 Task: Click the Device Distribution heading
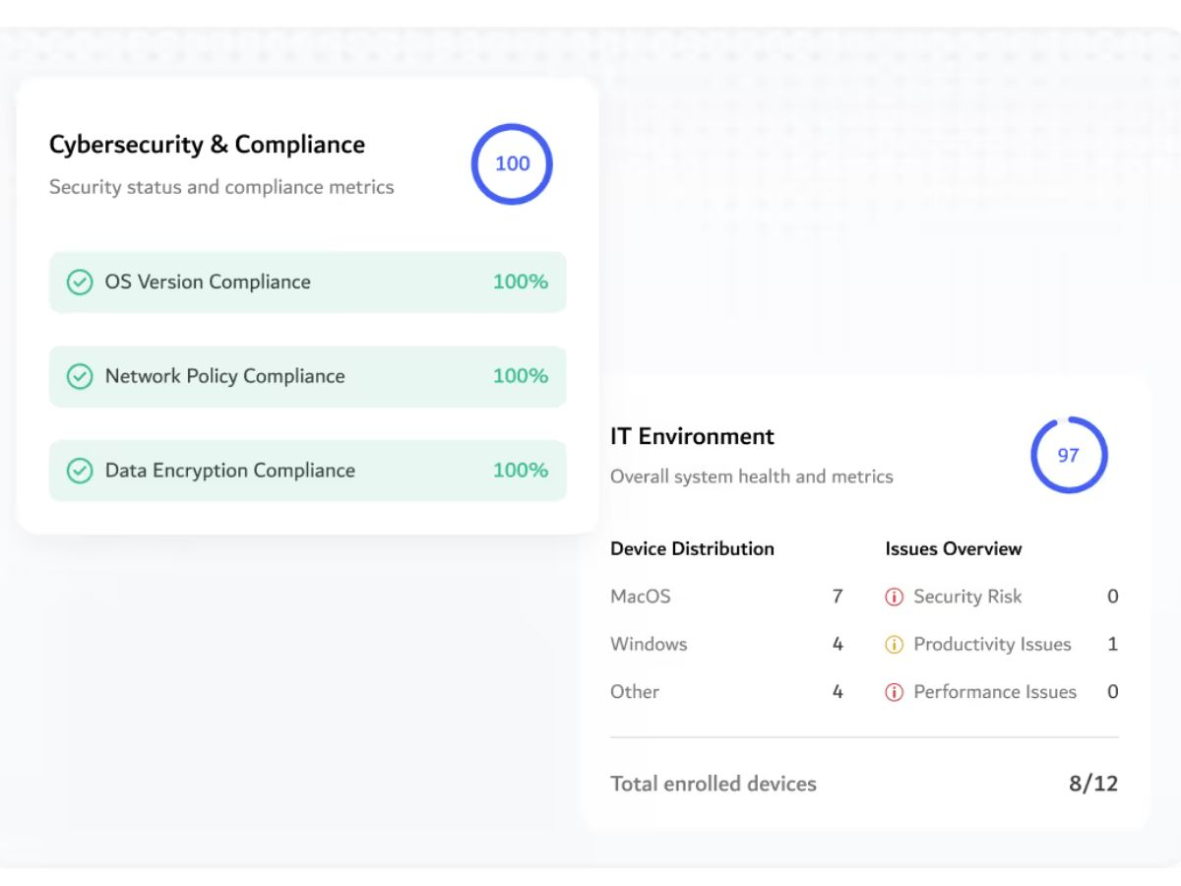tap(692, 548)
